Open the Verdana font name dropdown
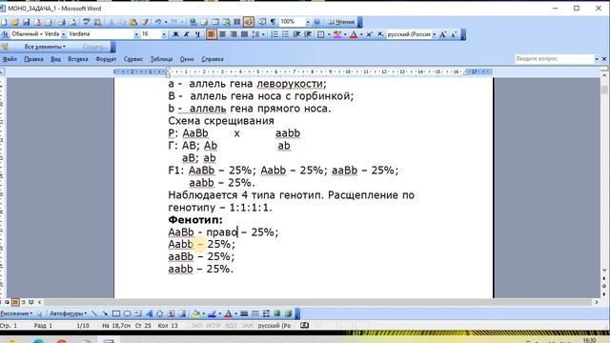Image resolution: width=610 pixels, height=343 pixels. 136,34
